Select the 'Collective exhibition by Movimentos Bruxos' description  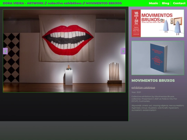point(154,99)
